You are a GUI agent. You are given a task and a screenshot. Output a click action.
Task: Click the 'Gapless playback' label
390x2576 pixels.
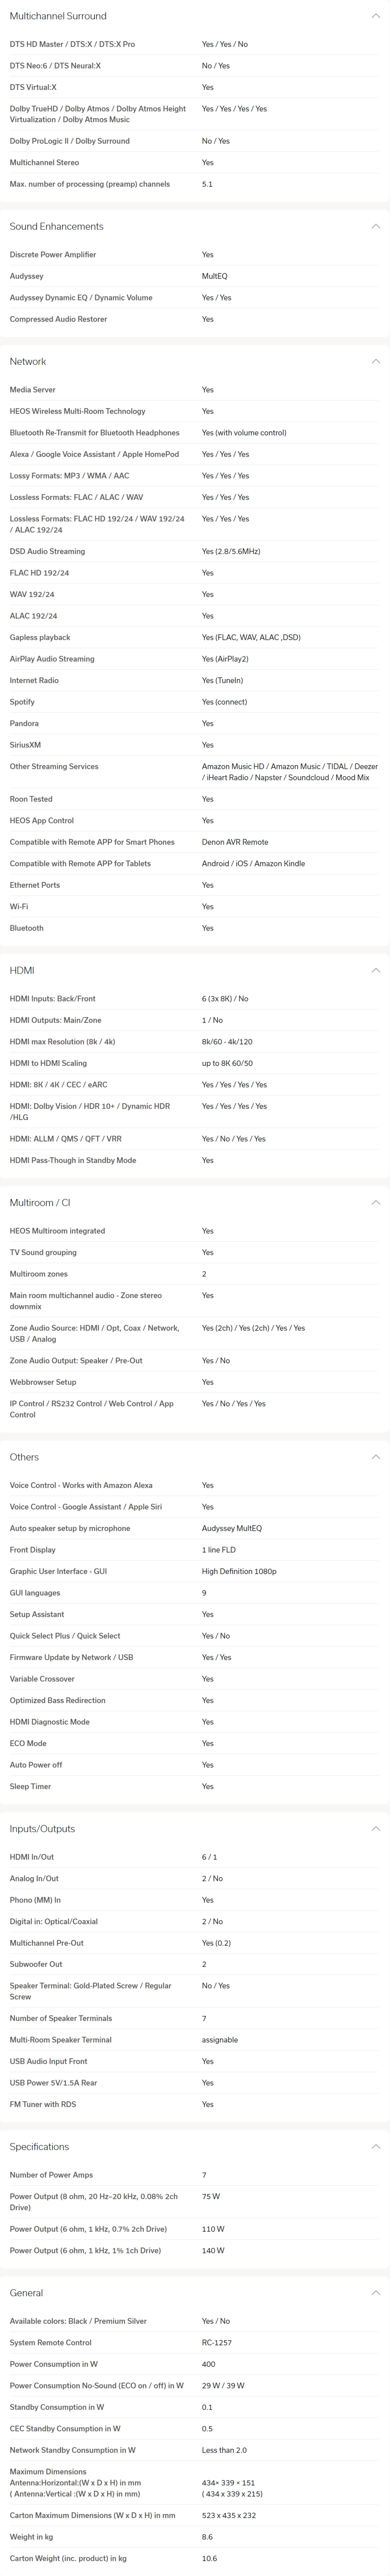(40, 637)
